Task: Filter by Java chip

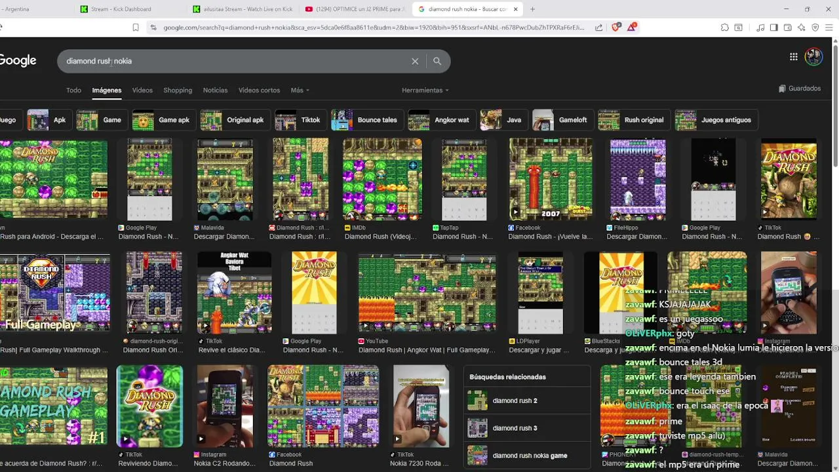Action: [503, 120]
